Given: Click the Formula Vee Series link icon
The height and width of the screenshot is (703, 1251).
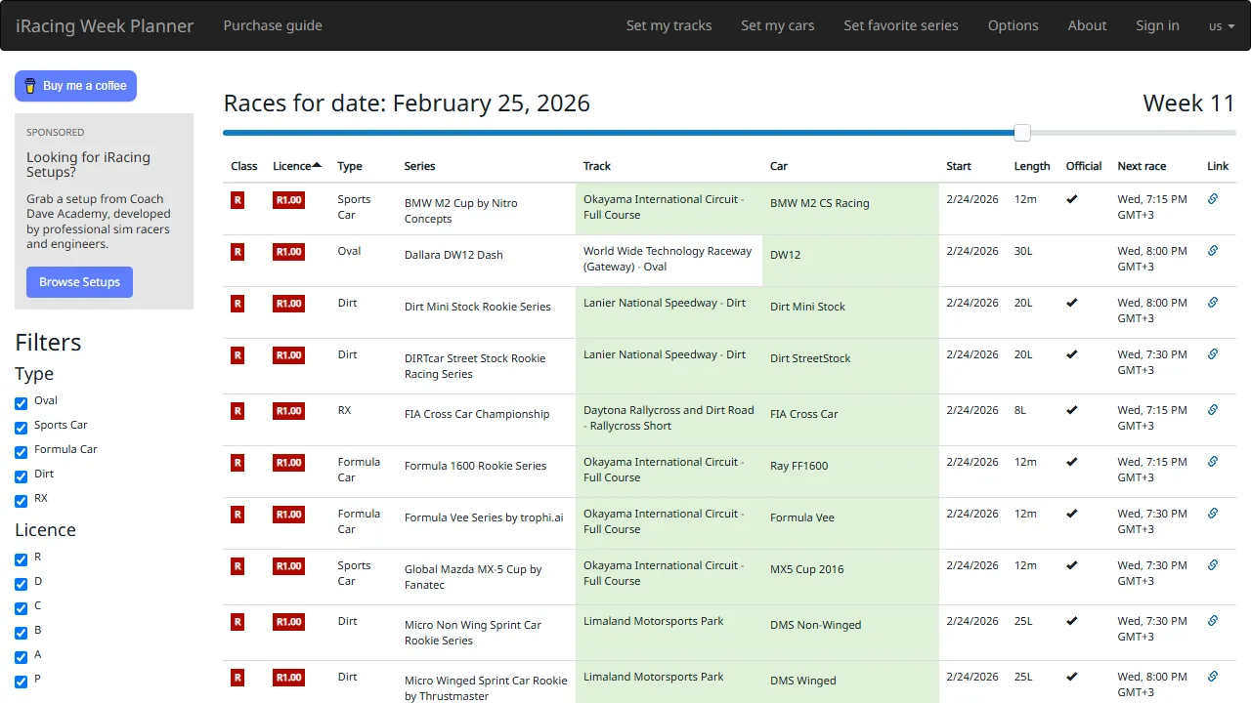Looking at the screenshot, I should 1212,513.
